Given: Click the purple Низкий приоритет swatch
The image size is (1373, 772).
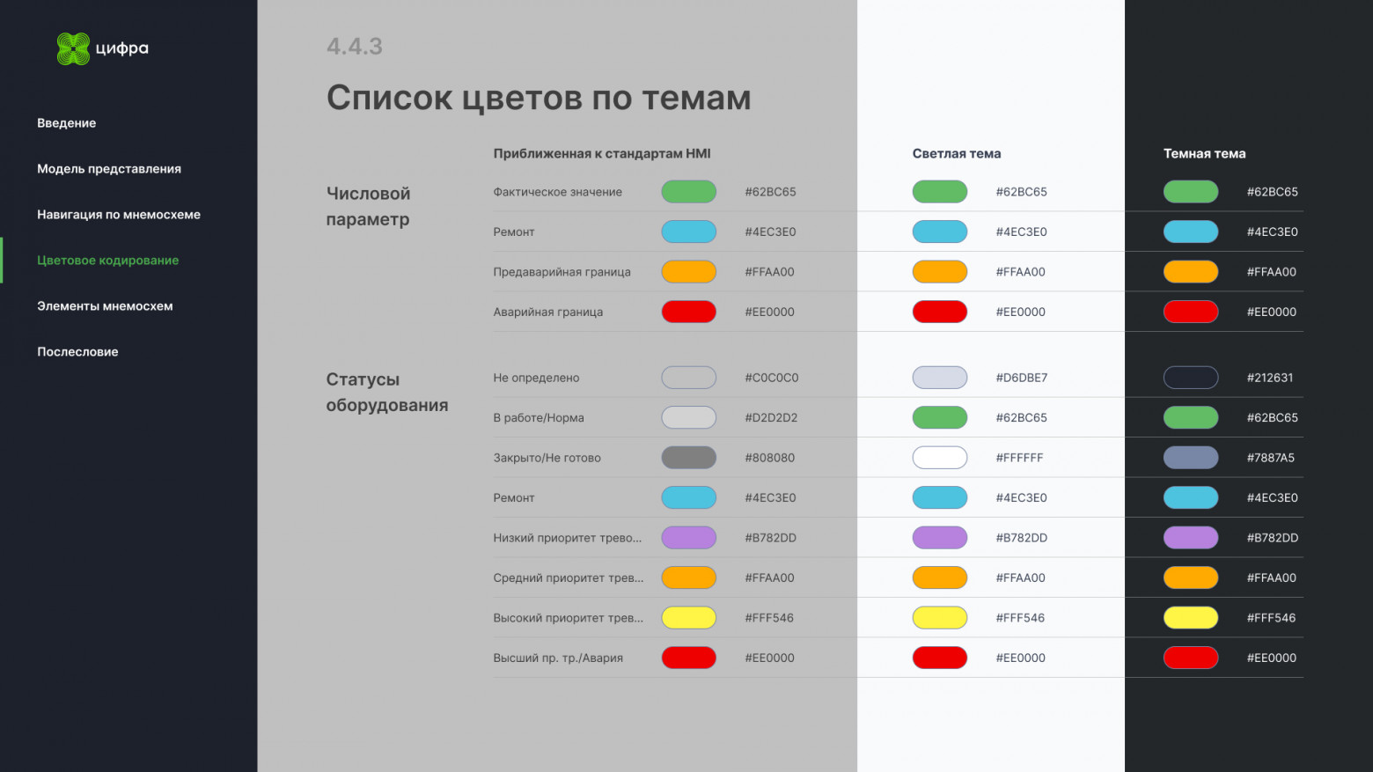Looking at the screenshot, I should click(688, 537).
